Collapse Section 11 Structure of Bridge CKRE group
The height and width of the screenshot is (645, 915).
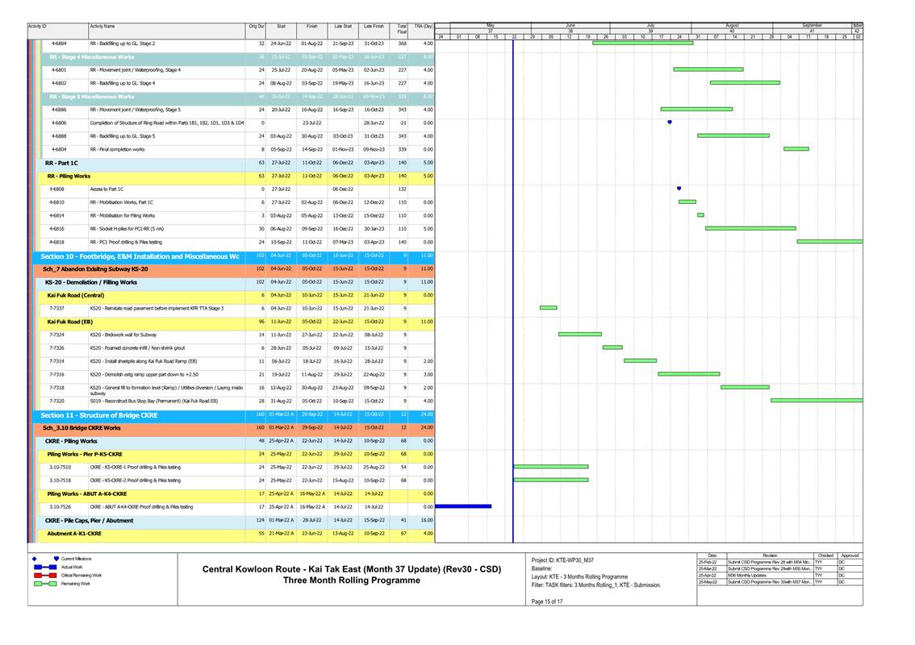pos(99,415)
